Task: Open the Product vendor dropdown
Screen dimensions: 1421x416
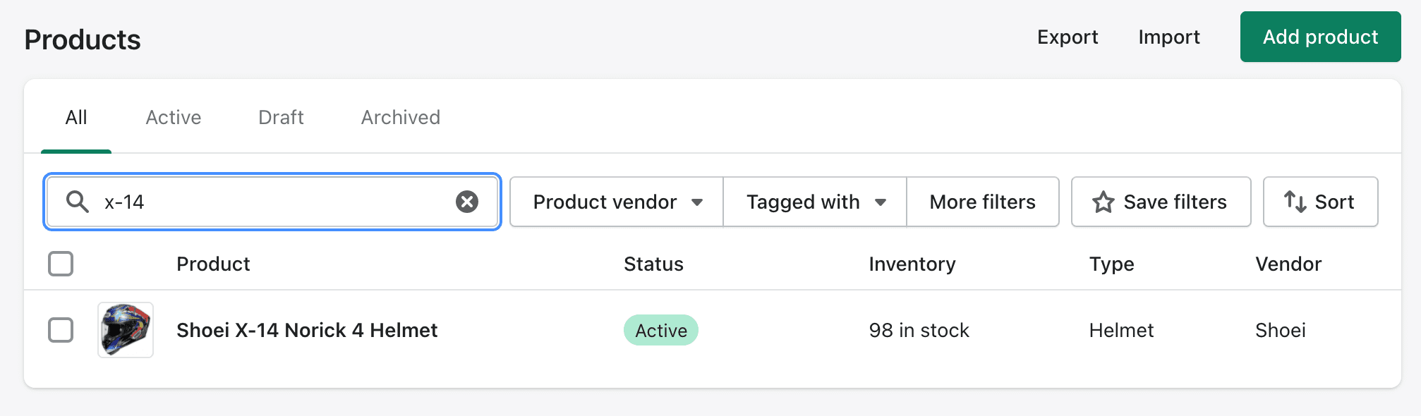Action: click(617, 202)
